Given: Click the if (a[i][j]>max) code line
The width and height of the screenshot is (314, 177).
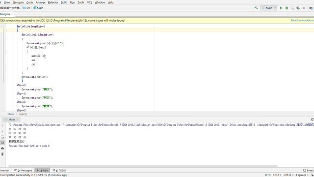Looking at the screenshot, I should click(36, 47).
